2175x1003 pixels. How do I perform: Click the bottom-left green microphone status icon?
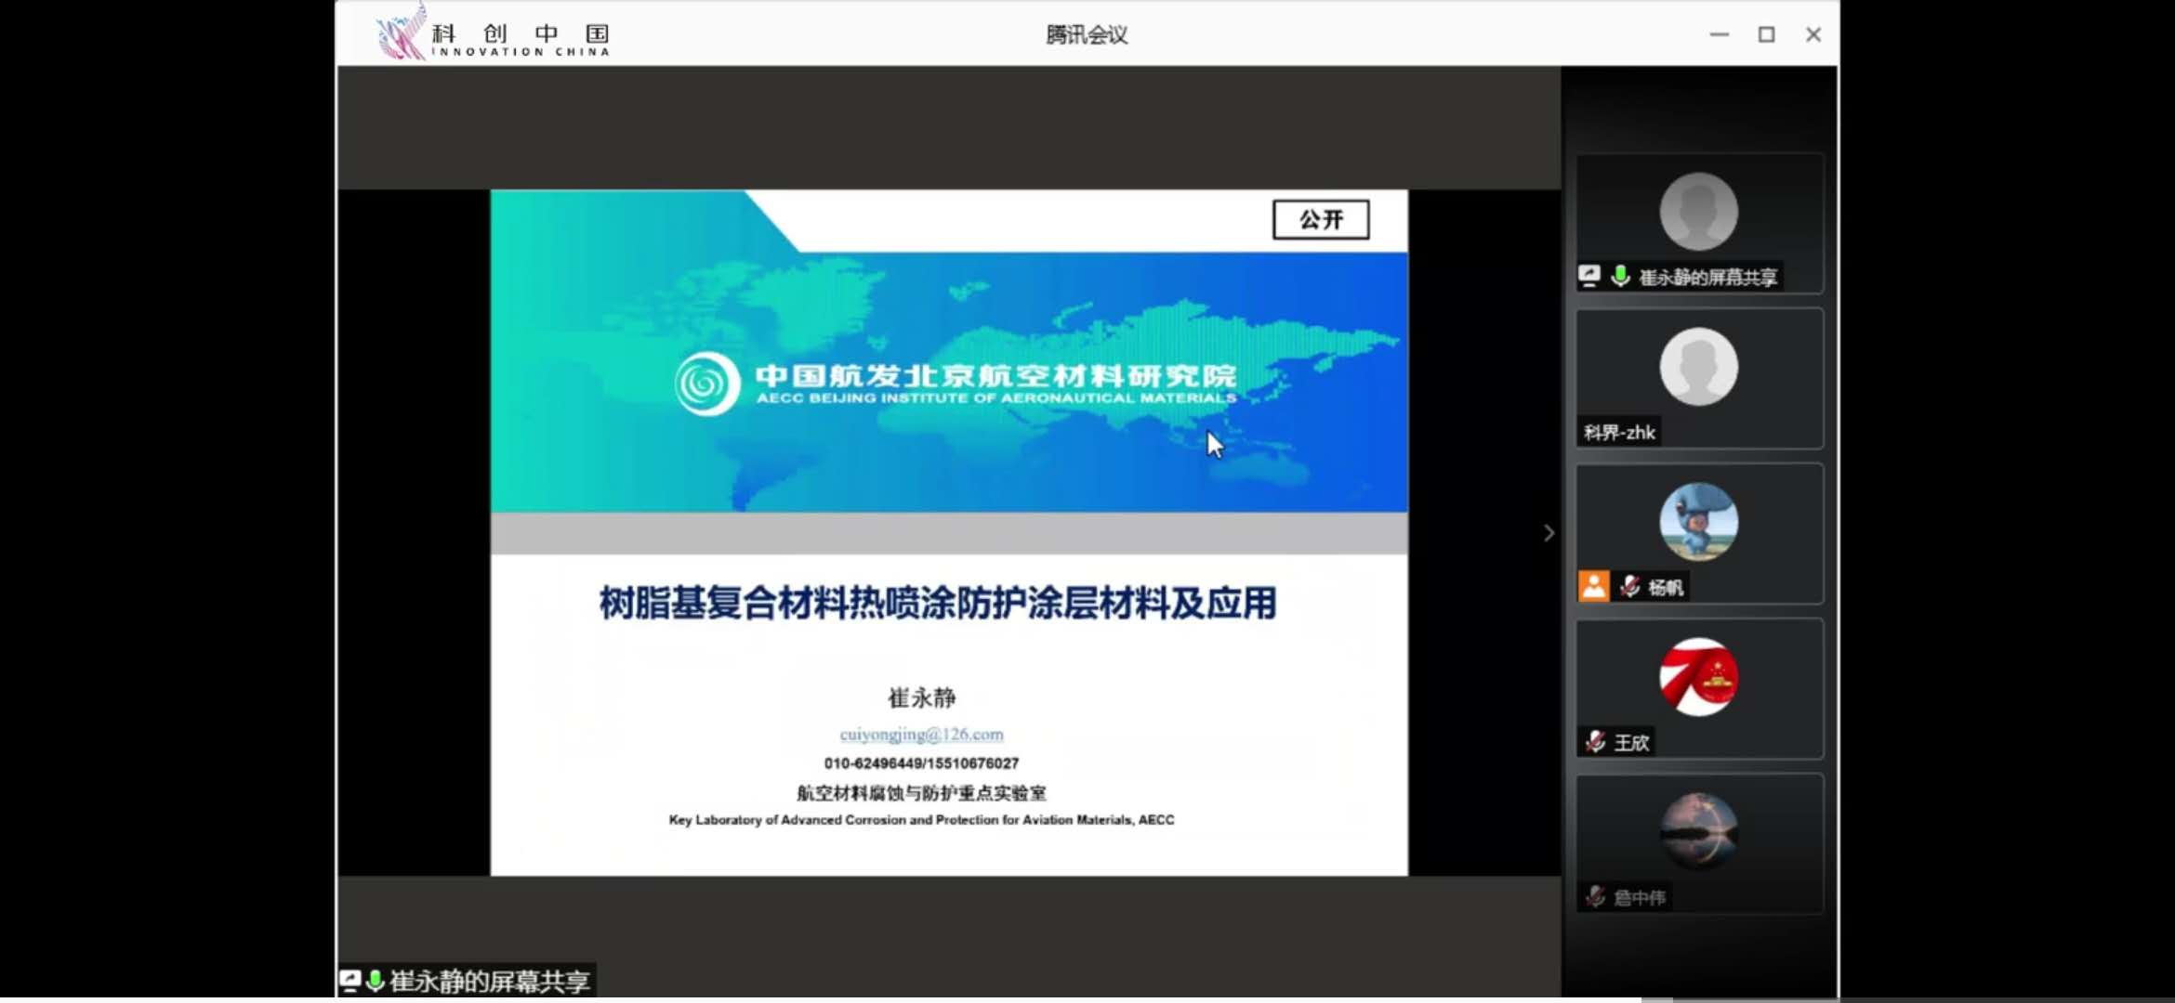click(x=376, y=981)
